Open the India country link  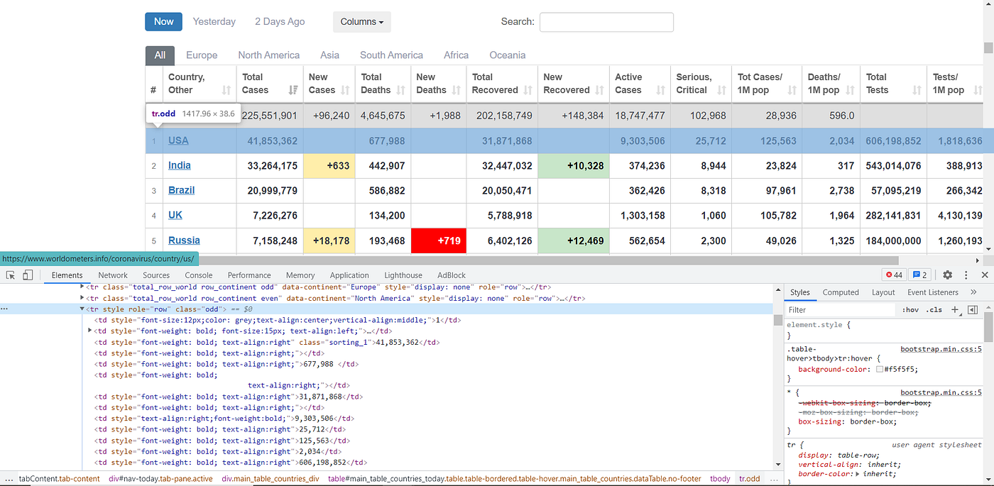click(x=180, y=165)
